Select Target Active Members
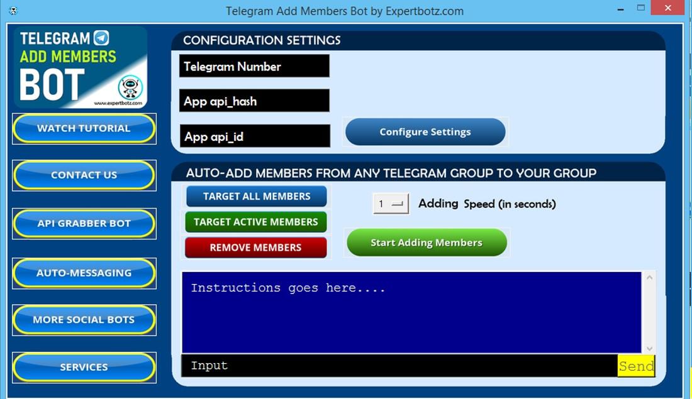Screen dimensions: 692x399 [x=255, y=222]
